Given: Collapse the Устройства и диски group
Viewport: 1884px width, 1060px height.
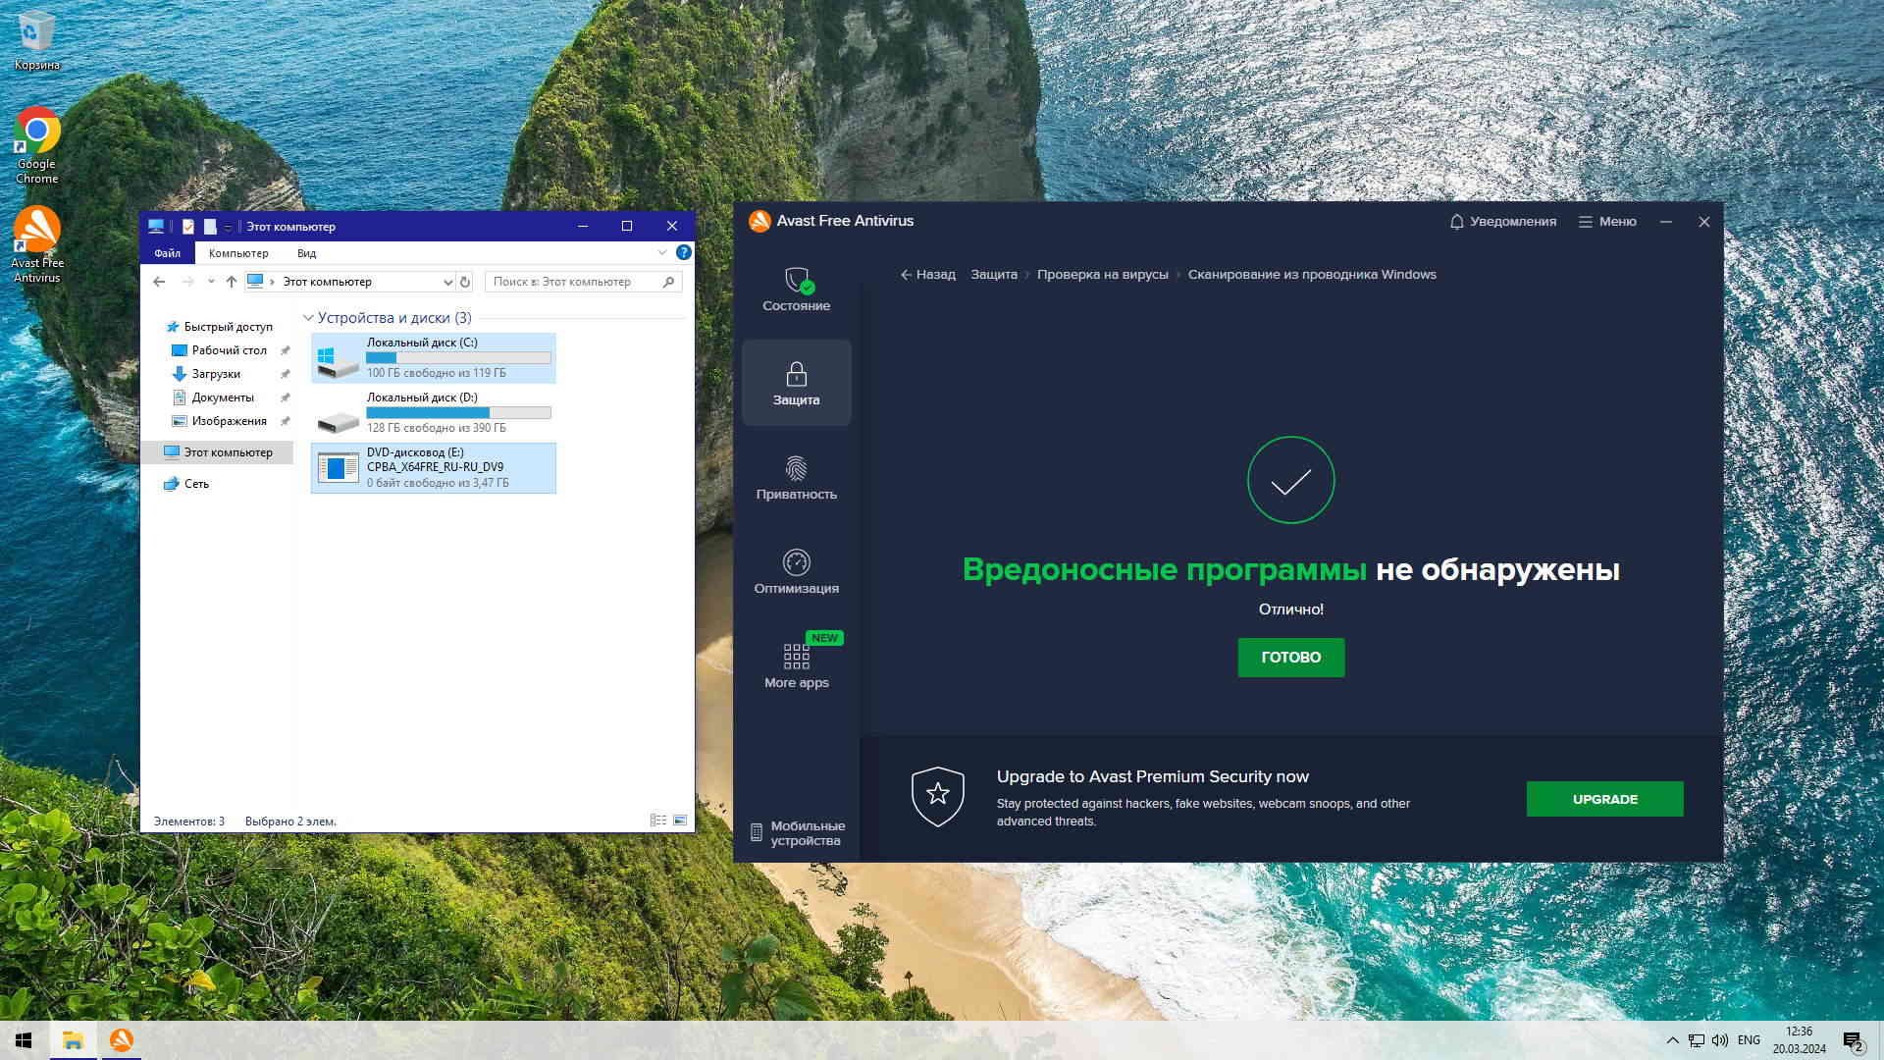Looking at the screenshot, I should (308, 318).
